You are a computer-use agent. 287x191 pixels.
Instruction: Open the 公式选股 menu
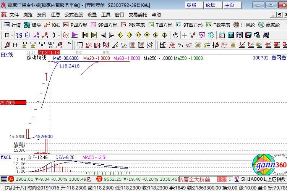click(x=74, y=14)
